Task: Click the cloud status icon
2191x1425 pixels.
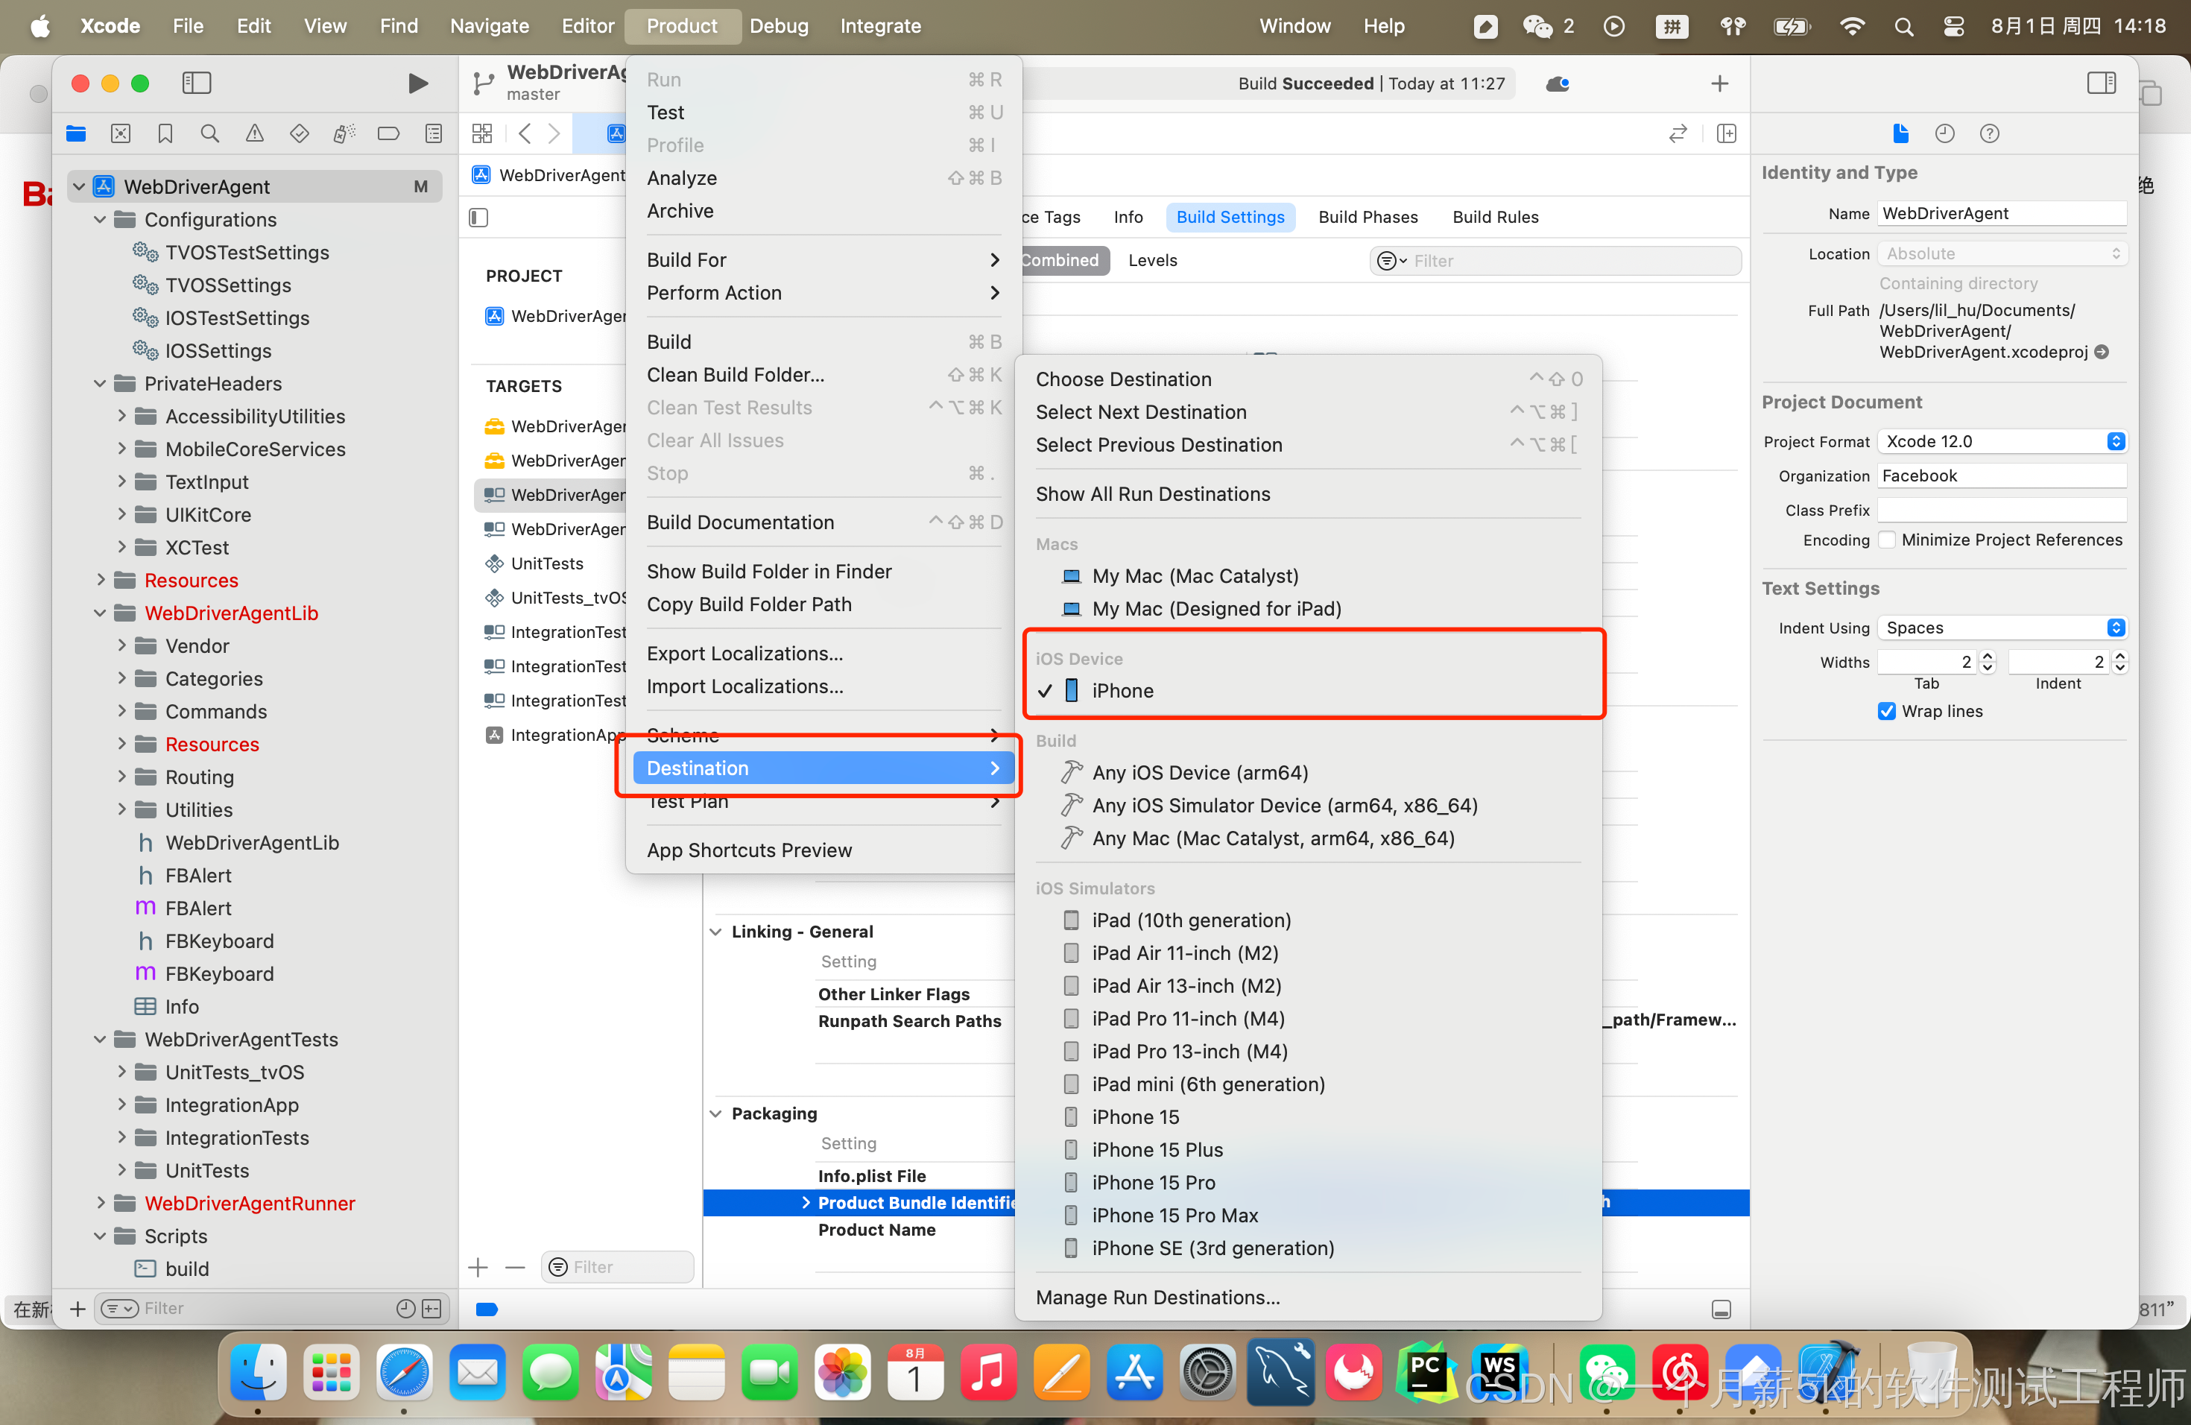Action: [x=1557, y=83]
